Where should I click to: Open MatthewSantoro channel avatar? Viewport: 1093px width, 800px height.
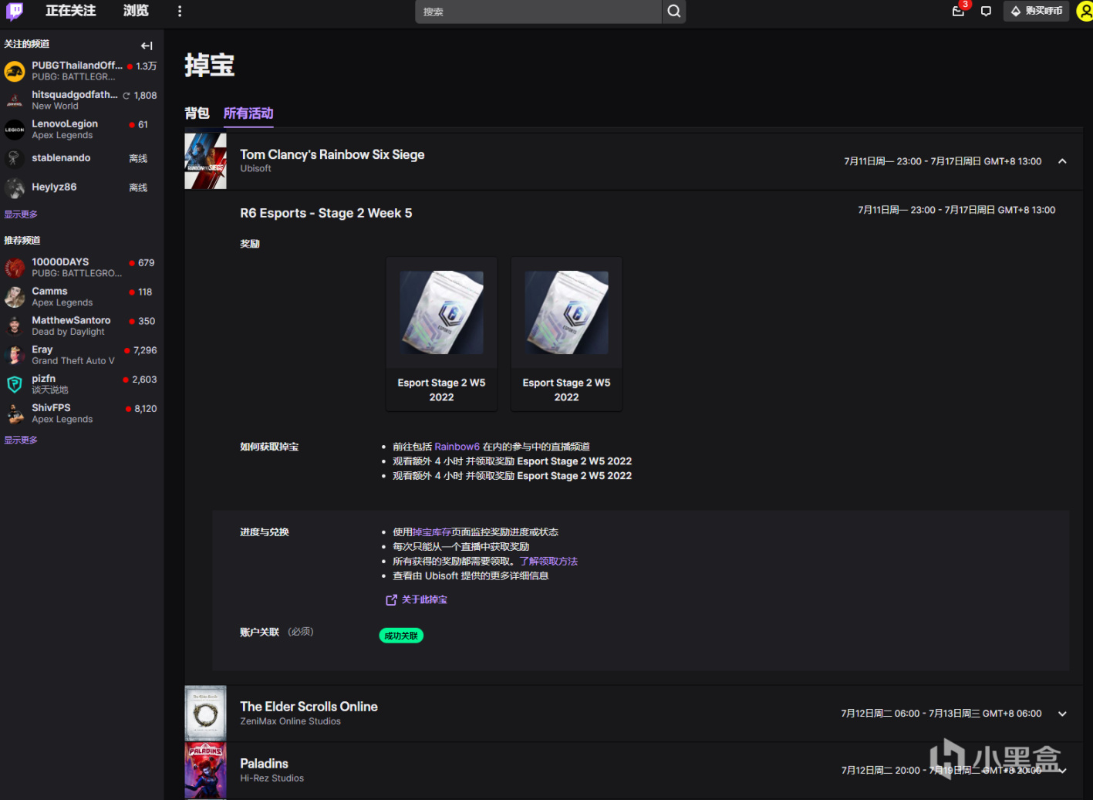tap(15, 326)
